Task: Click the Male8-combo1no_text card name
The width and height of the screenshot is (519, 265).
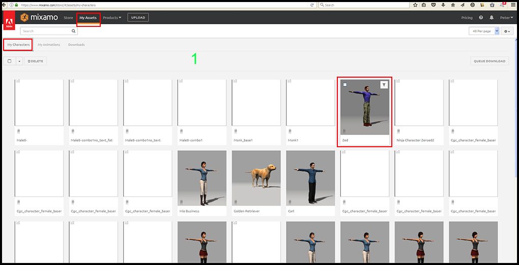Action: pos(142,141)
